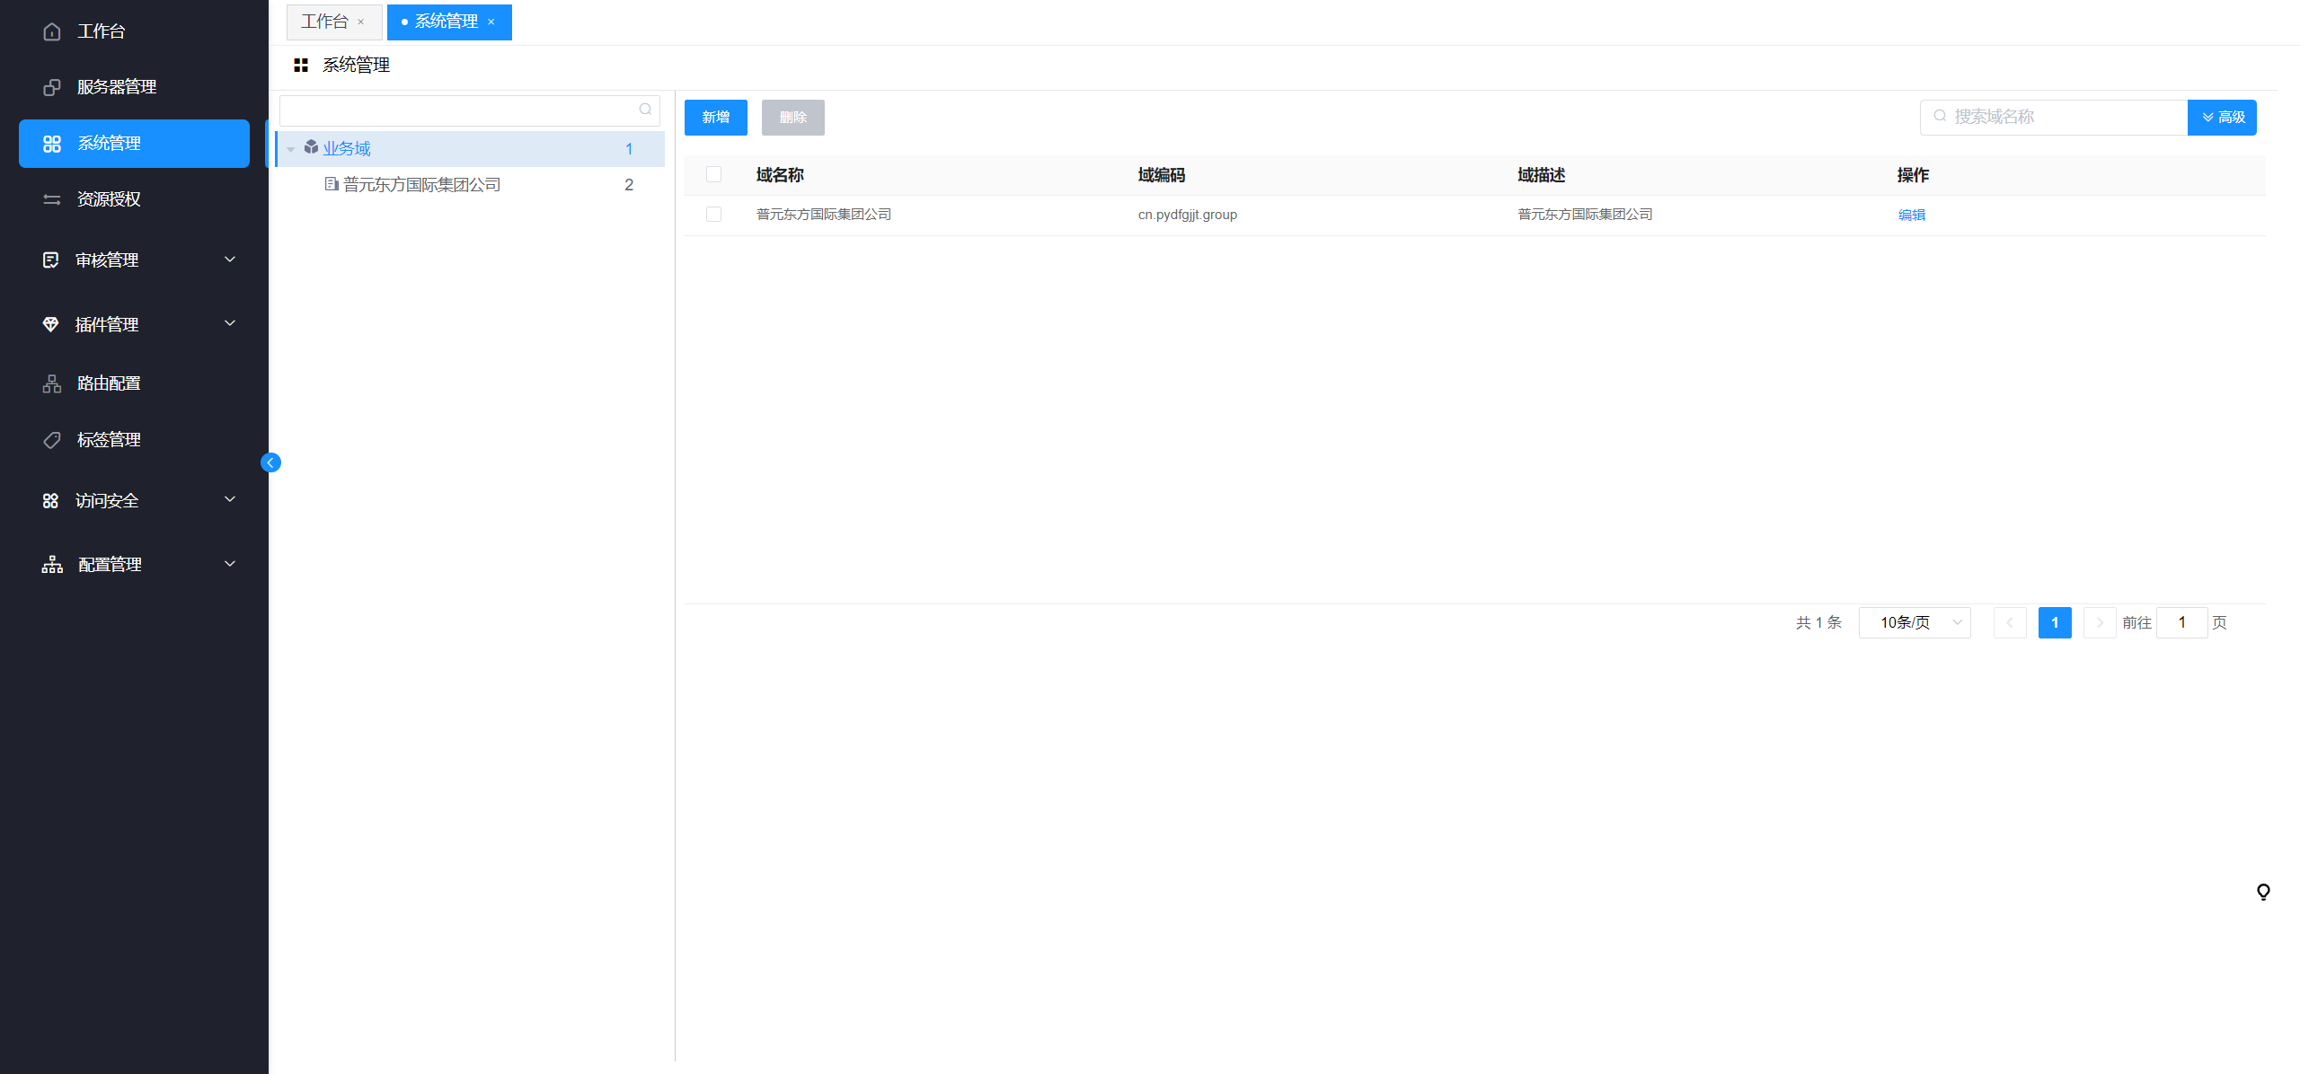Select the 业务域 tree node
Viewport: 2300px width, 1074px height.
[x=470, y=149]
